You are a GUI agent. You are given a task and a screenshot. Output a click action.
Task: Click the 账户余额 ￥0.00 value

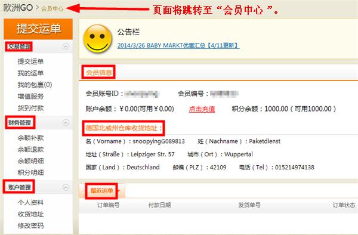point(128,109)
